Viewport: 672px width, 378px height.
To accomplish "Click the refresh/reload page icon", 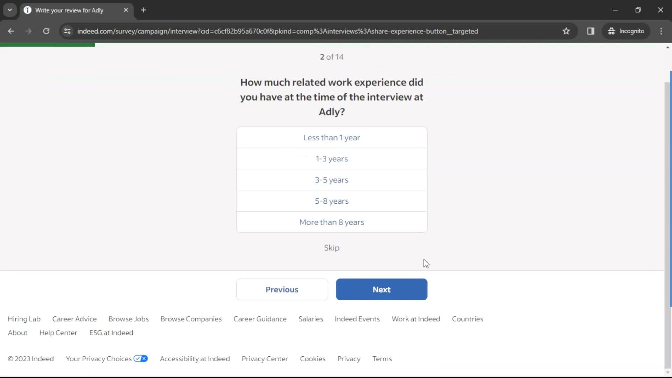I will 46,31.
